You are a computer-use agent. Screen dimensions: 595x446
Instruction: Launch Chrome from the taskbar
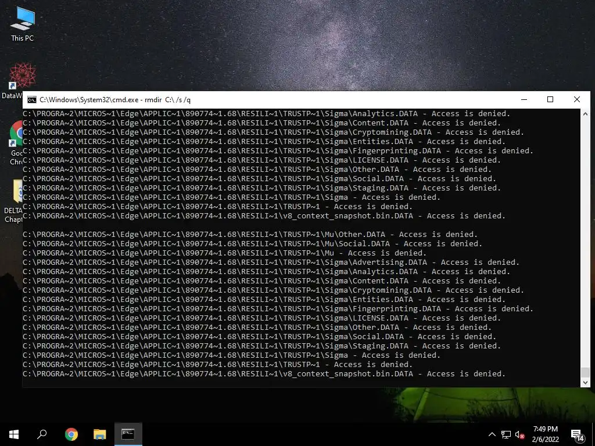[71, 434]
